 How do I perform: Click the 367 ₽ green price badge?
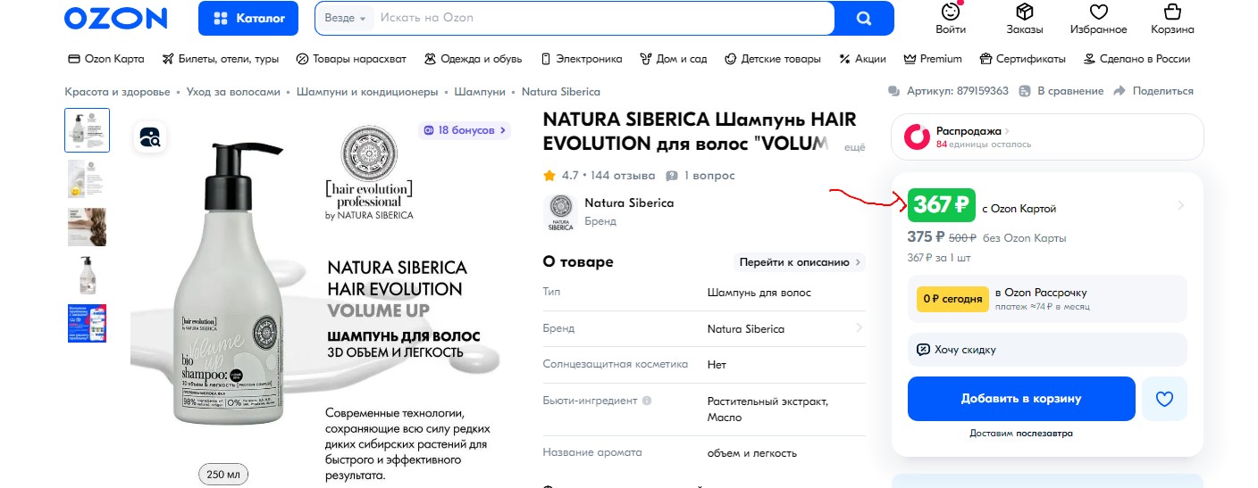pyautogui.click(x=941, y=205)
